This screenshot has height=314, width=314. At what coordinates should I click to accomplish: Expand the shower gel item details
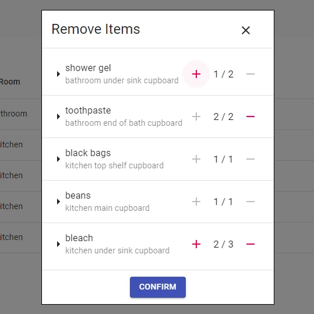58,74
